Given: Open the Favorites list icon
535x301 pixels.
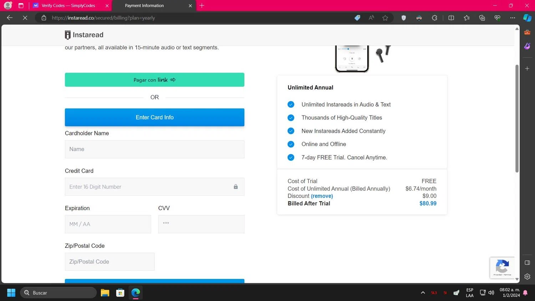Looking at the screenshot, I should pos(467,18).
